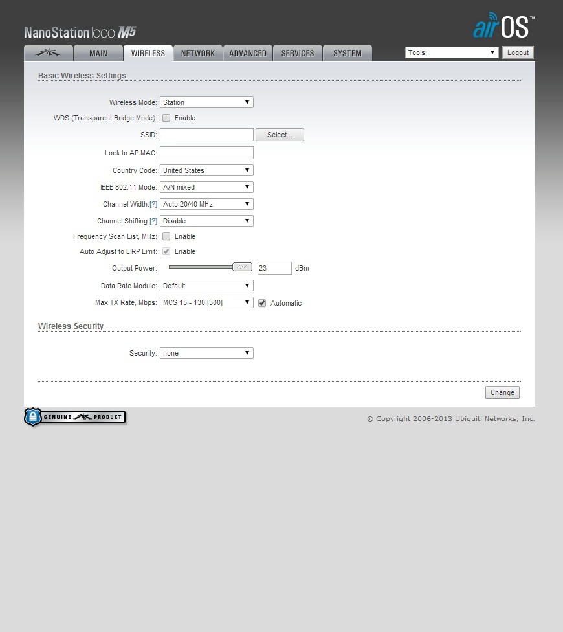This screenshot has width=563, height=632.
Task: Click the Select... button next to SSID
Action: point(280,135)
